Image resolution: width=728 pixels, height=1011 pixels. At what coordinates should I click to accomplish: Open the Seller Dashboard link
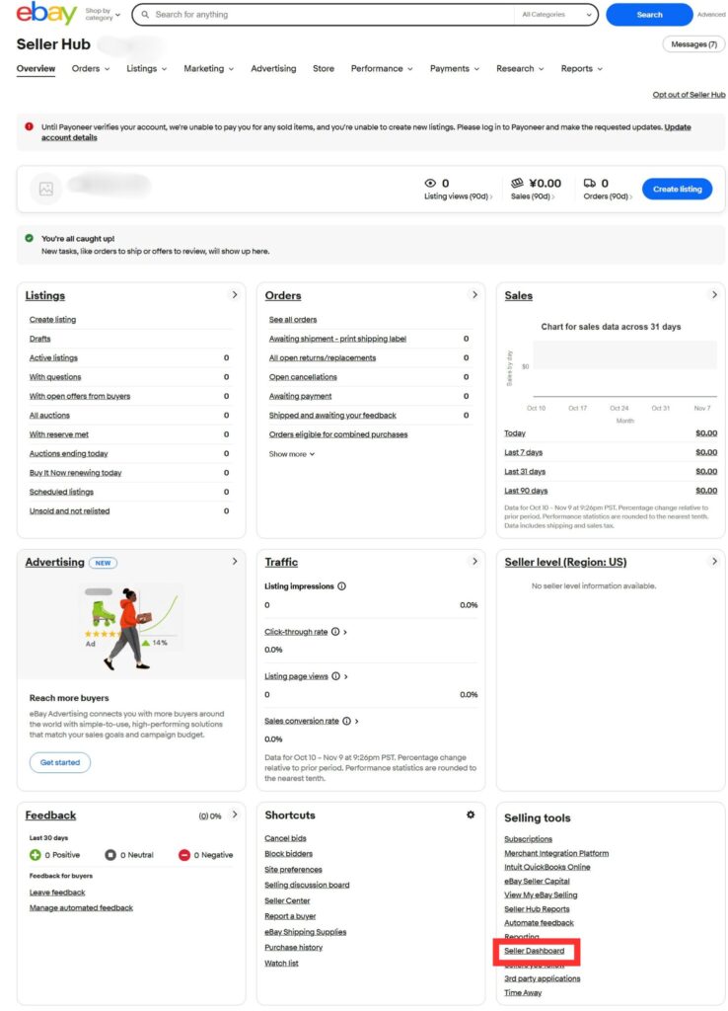(x=534, y=951)
